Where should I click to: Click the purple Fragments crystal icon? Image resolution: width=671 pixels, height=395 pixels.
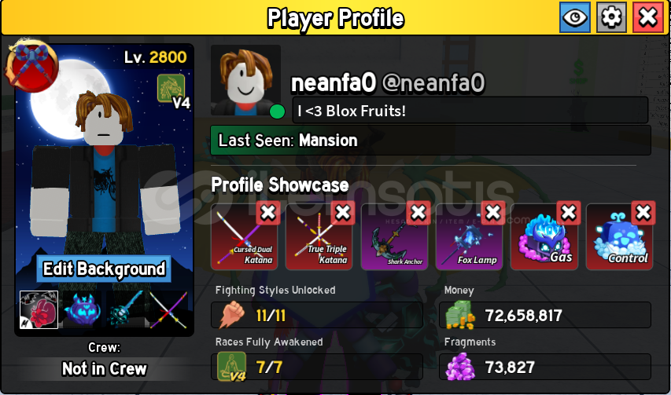460,367
